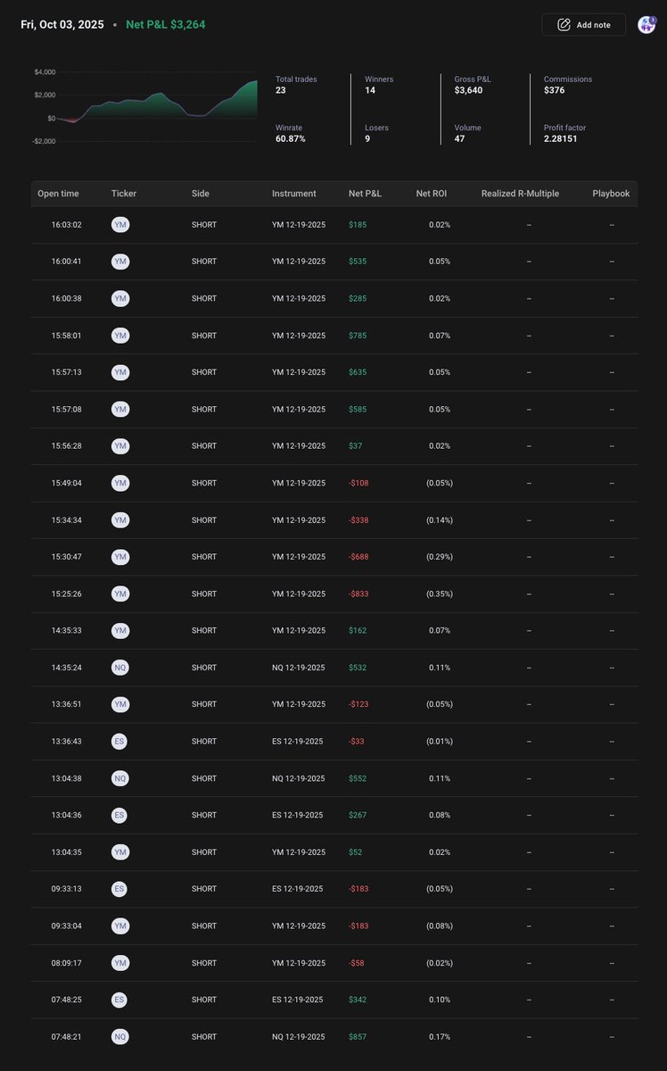
Task: Click the YM ticker badge at 15:57:13
Action: [x=120, y=372]
